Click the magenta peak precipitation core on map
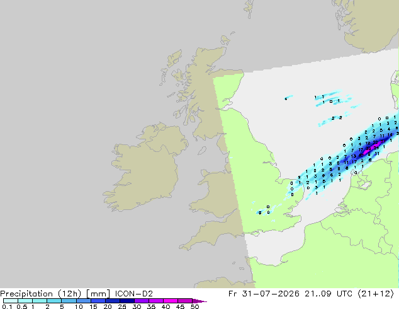Image resolution: width=399 pixels, height=309 pixels. (x=371, y=149)
